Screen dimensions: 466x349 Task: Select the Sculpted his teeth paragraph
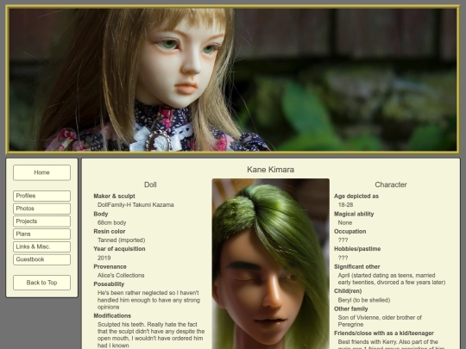[x=151, y=335]
